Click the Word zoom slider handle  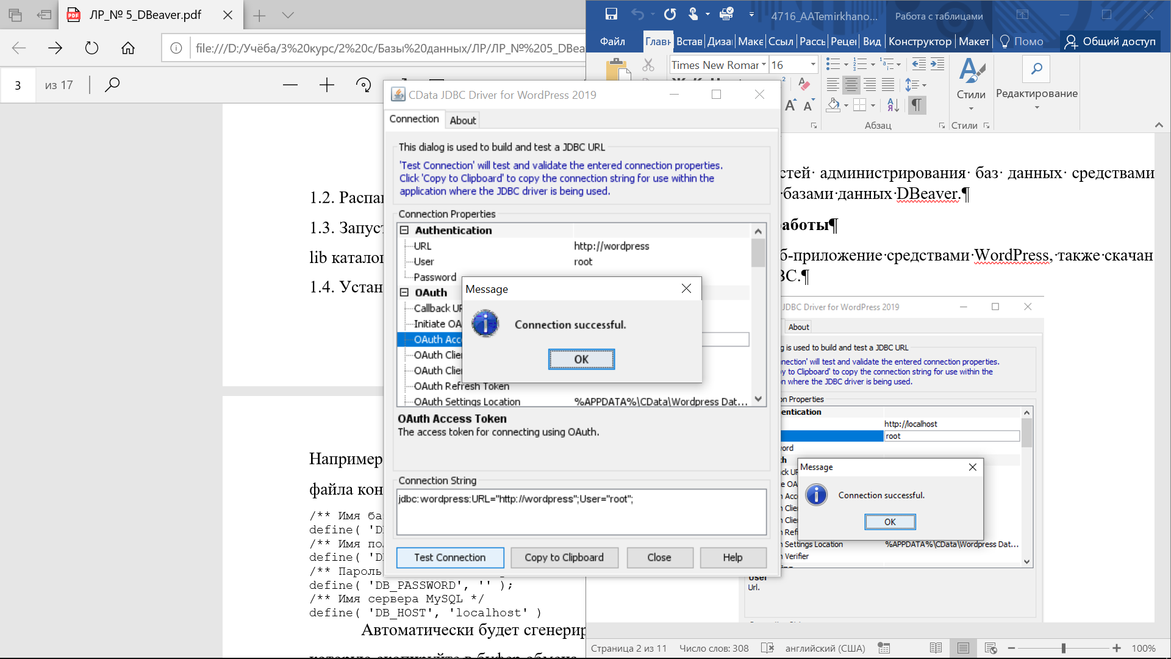(1063, 648)
